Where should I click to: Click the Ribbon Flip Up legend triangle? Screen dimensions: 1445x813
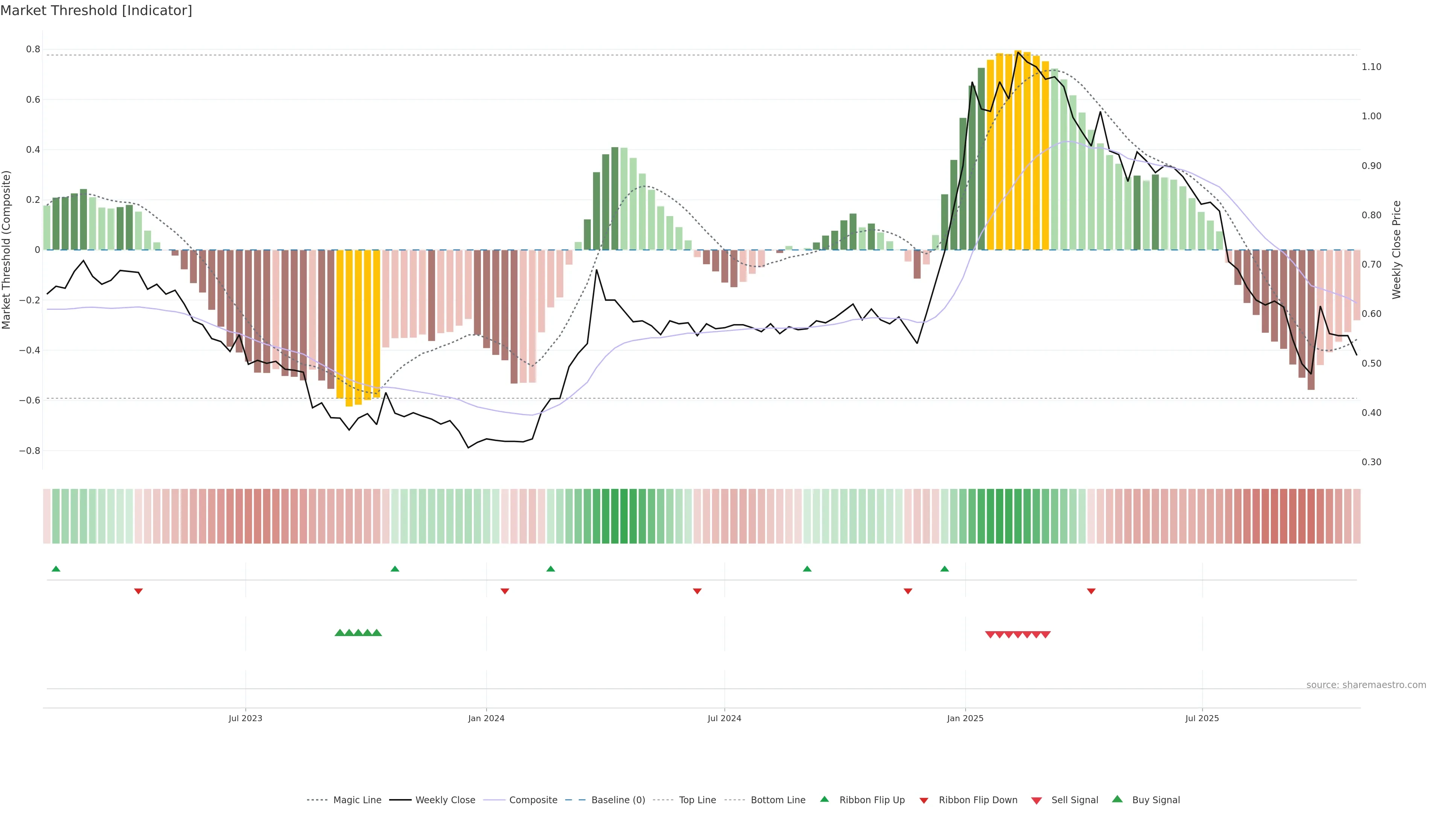tap(824, 799)
